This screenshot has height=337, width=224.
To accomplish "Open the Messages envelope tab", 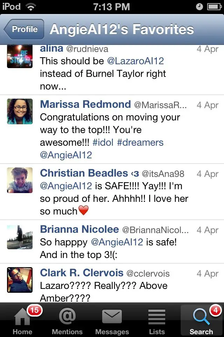I will 112,319.
